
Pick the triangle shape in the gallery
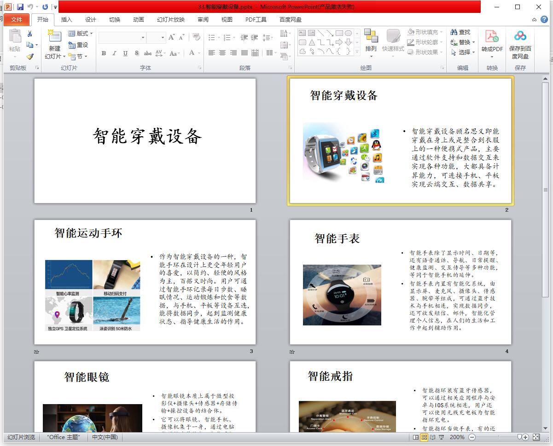coord(312,42)
